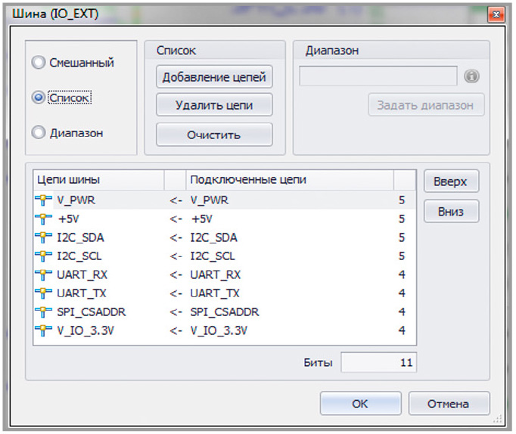Select the Диапазон radio option
This screenshot has width=516, height=434.
[x=39, y=132]
